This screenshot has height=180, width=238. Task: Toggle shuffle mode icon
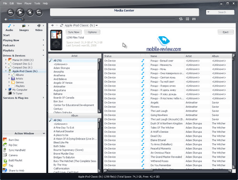[188, 19]
